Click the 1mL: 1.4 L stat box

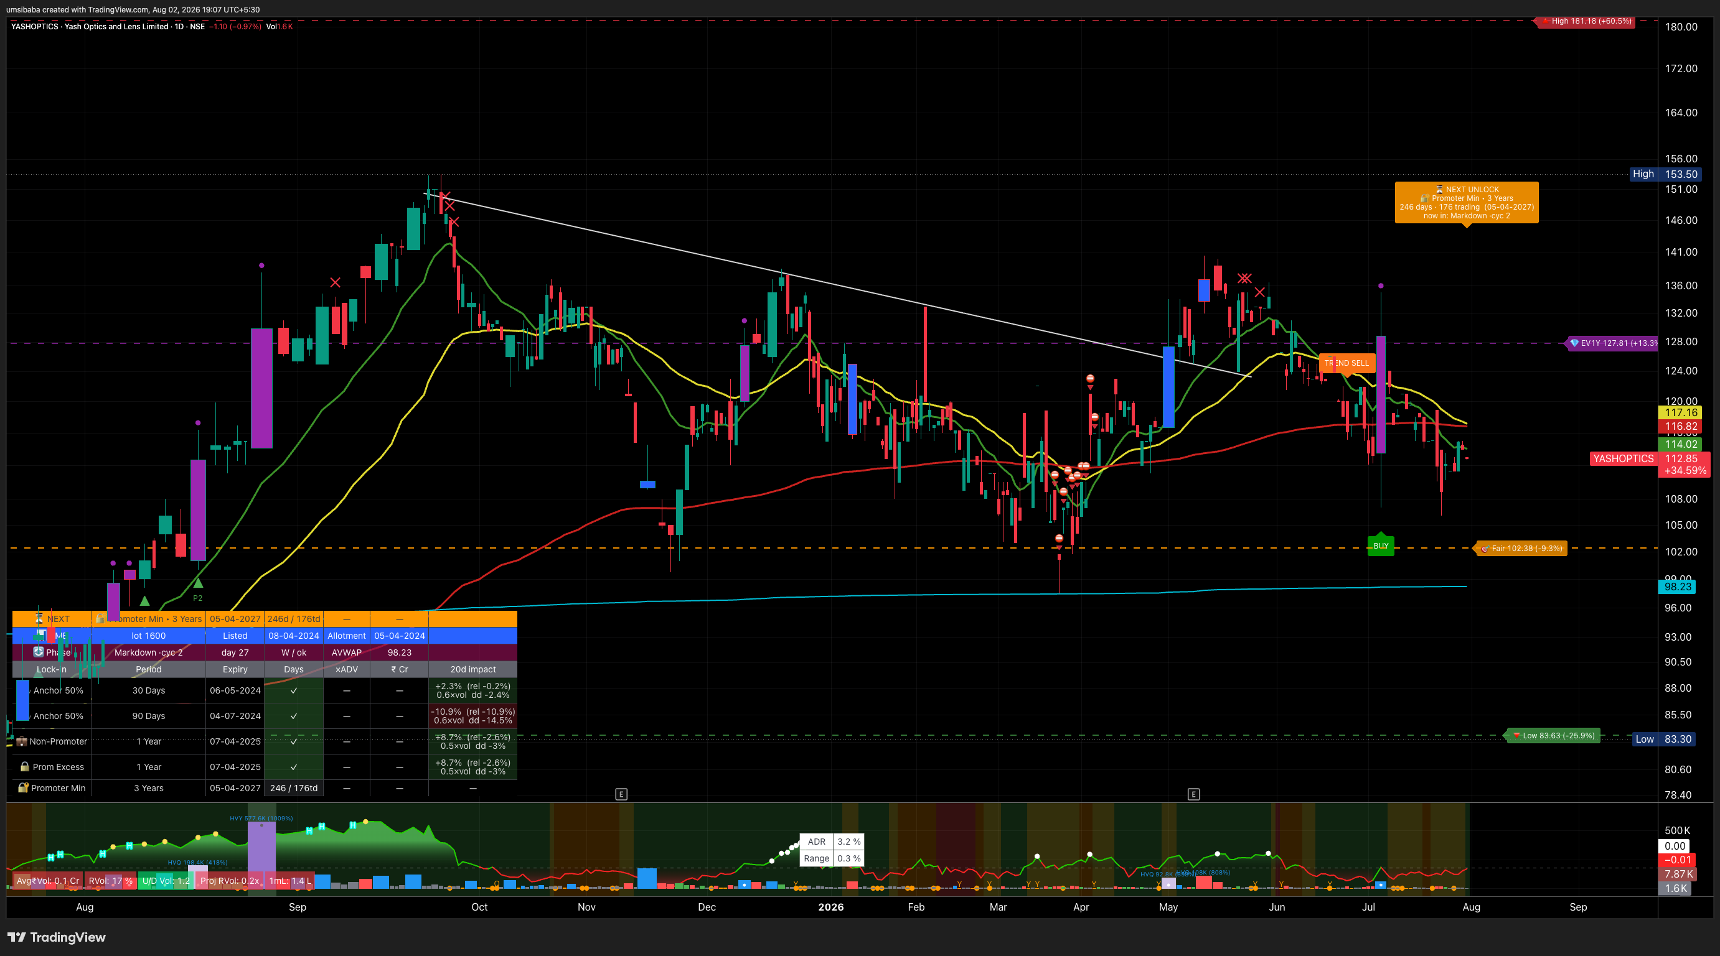[x=290, y=881]
